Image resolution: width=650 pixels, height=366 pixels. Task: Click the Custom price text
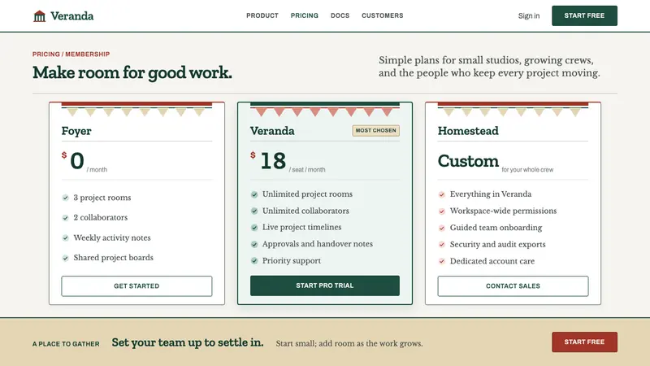(468, 160)
